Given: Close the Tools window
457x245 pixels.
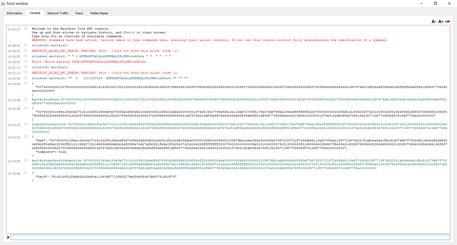Looking at the screenshot, I should click(450, 3).
